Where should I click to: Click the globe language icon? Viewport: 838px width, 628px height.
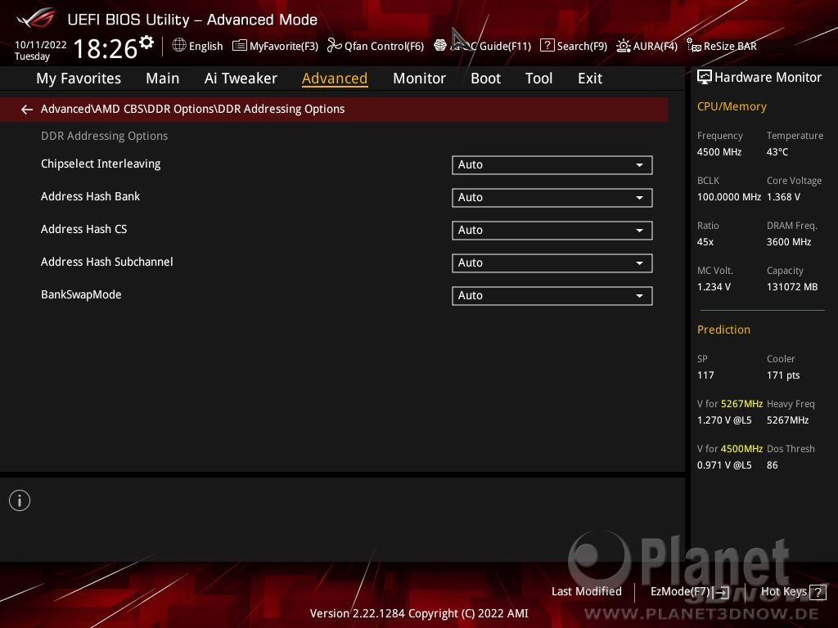pyautogui.click(x=179, y=46)
